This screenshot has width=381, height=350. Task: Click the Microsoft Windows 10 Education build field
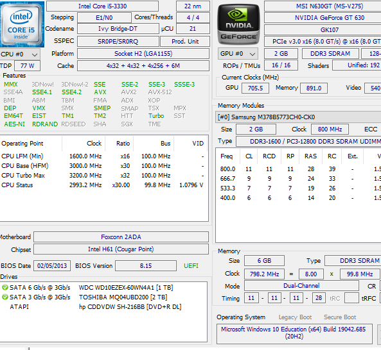click(x=294, y=333)
